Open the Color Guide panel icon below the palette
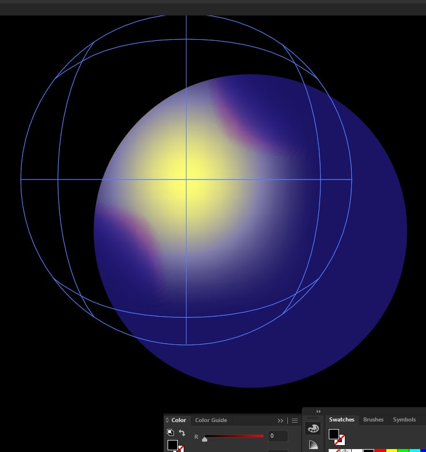 coord(313,445)
